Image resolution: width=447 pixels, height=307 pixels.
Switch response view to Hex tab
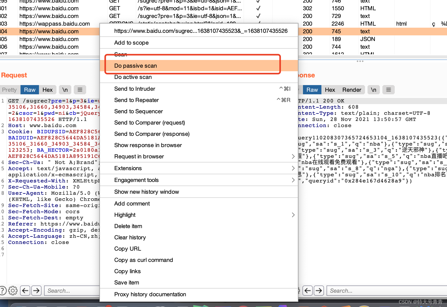click(x=330, y=90)
